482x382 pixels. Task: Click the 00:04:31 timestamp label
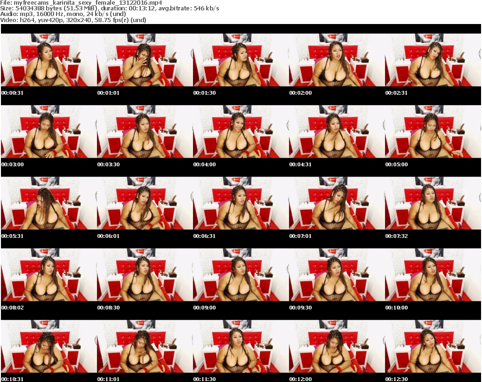300,164
